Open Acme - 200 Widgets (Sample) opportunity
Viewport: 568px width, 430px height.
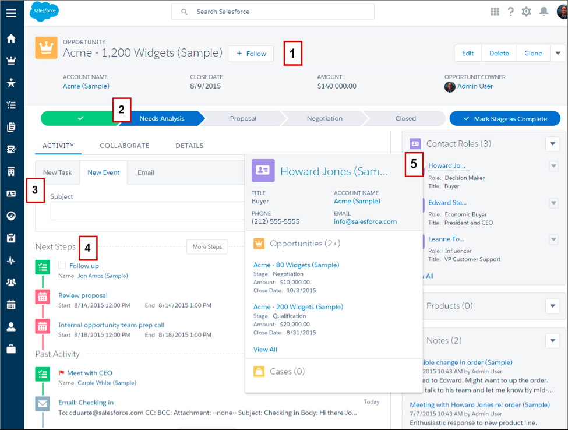coord(298,307)
